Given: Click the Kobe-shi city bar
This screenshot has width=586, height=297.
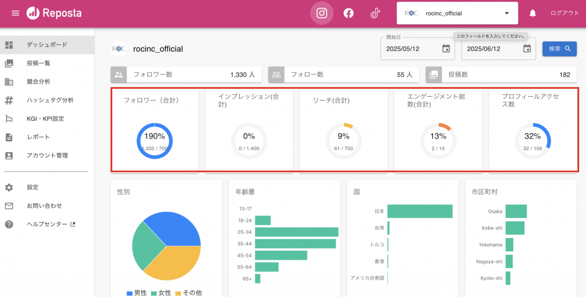Looking at the screenshot, I should 515,228.
